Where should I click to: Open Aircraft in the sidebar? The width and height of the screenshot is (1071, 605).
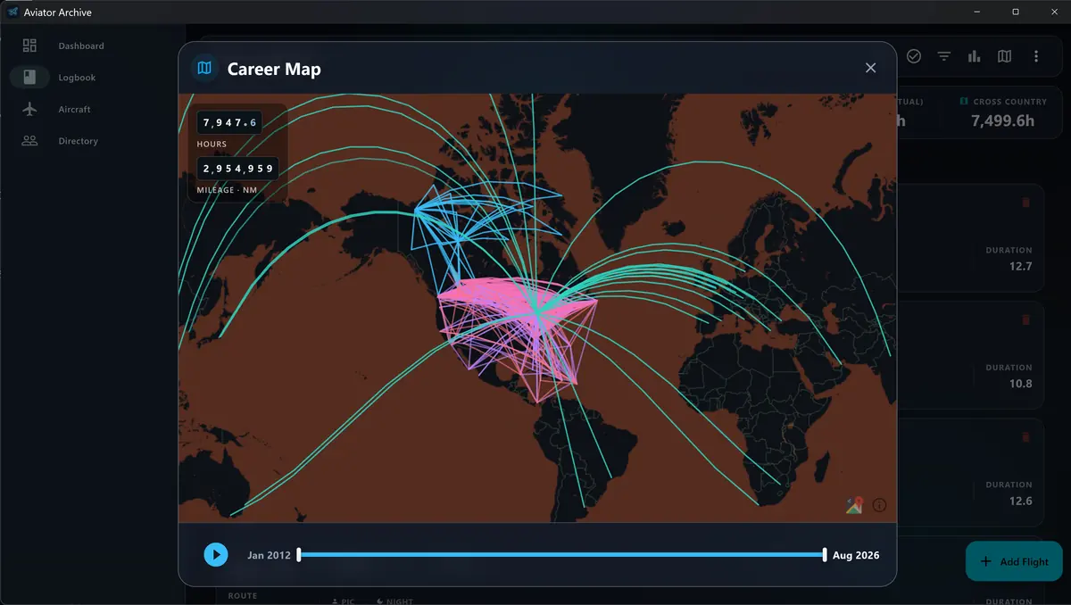[75, 109]
